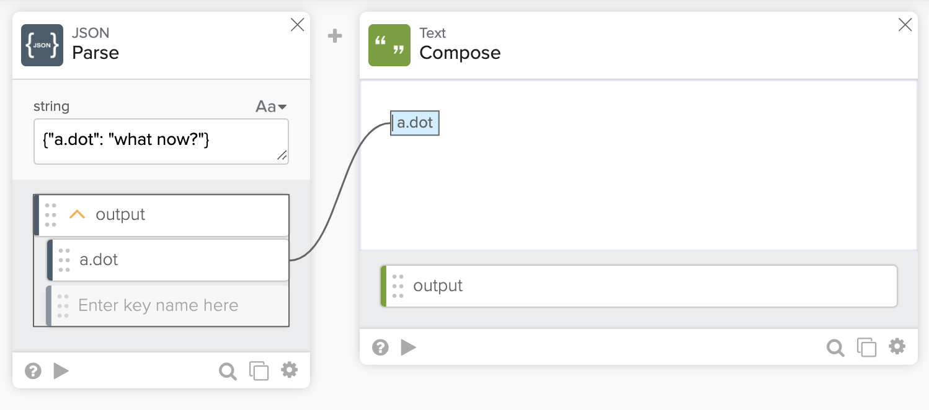This screenshot has width=929, height=410.
Task: Open Text Compose card settings gear
Action: pyautogui.click(x=897, y=347)
